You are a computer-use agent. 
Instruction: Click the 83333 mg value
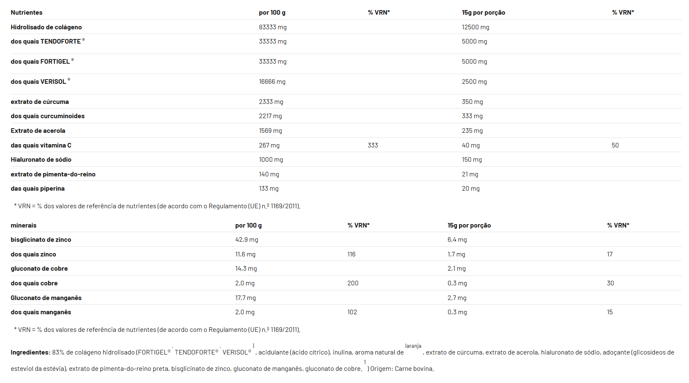tap(273, 27)
